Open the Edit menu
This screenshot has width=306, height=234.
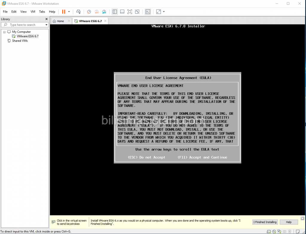pyautogui.click(x=14, y=12)
